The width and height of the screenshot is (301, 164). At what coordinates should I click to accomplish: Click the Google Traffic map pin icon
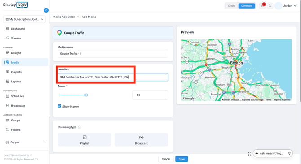tap(59, 33)
